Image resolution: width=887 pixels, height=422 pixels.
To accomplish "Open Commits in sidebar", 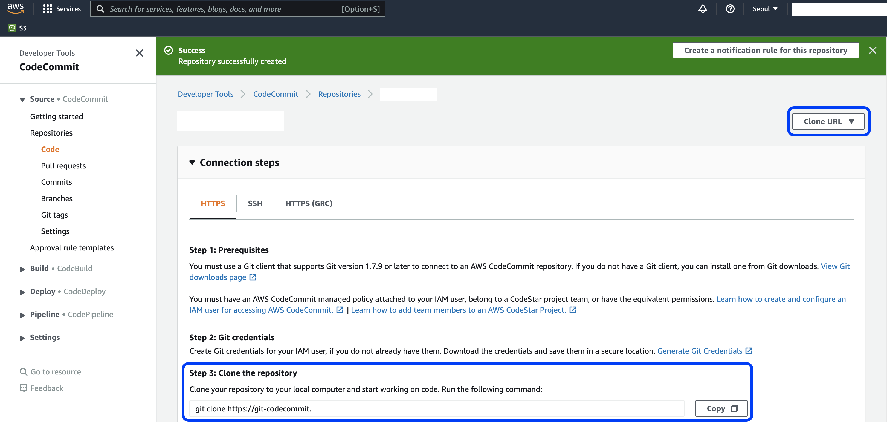I will pos(56,182).
